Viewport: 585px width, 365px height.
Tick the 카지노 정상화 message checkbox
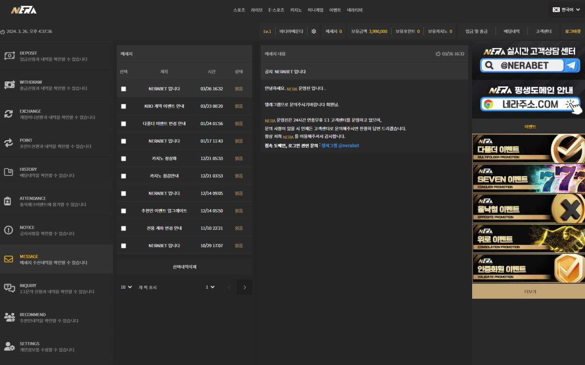tap(123, 159)
